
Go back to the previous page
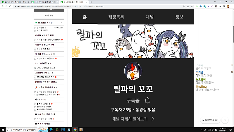pos(2,6)
